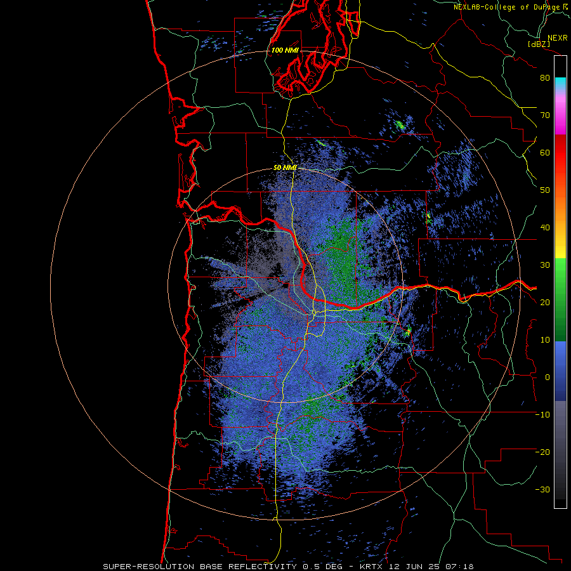571x571 pixels.
Task: Click the NEXLAB-College of DuPage label
Action: tap(507, 7)
